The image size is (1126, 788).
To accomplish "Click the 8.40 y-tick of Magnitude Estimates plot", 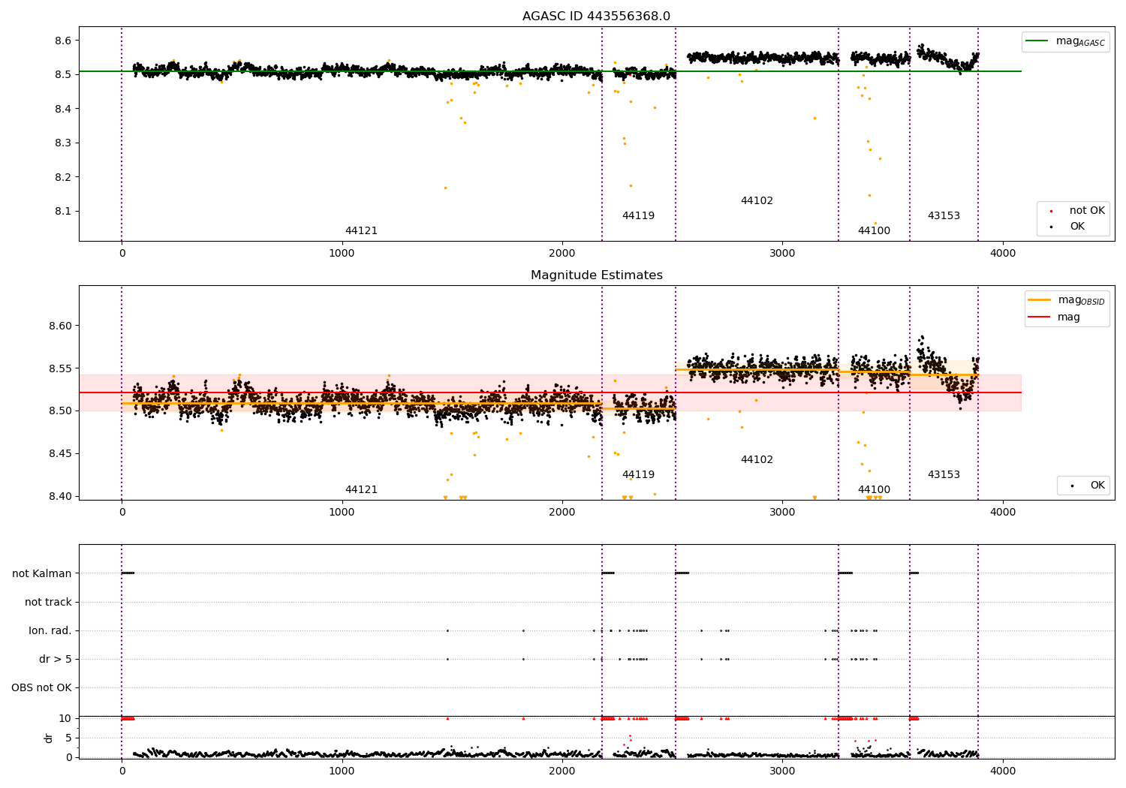I will pyautogui.click(x=62, y=496).
